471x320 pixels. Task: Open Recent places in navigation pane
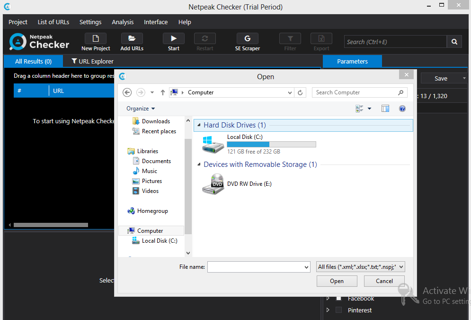coord(159,131)
